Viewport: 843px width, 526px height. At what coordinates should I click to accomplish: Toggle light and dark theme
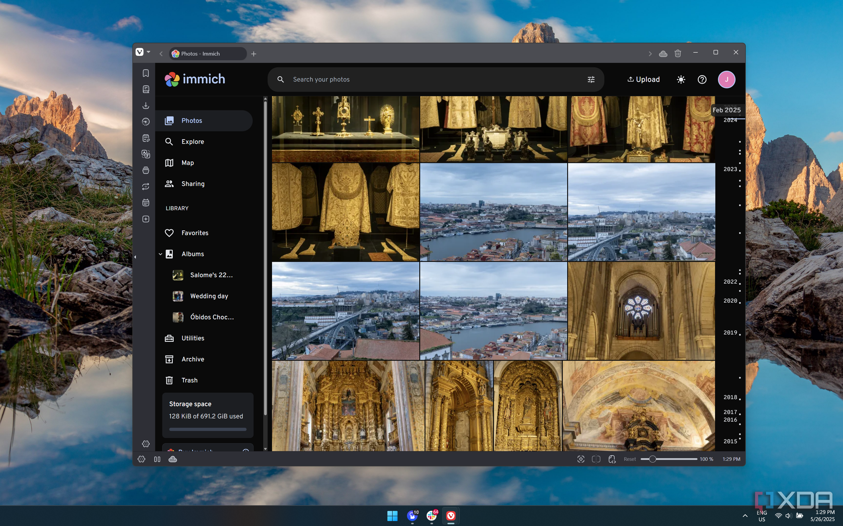681,80
